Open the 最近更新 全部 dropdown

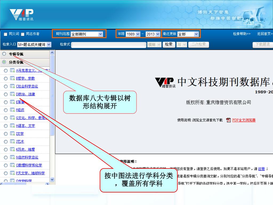(188, 34)
